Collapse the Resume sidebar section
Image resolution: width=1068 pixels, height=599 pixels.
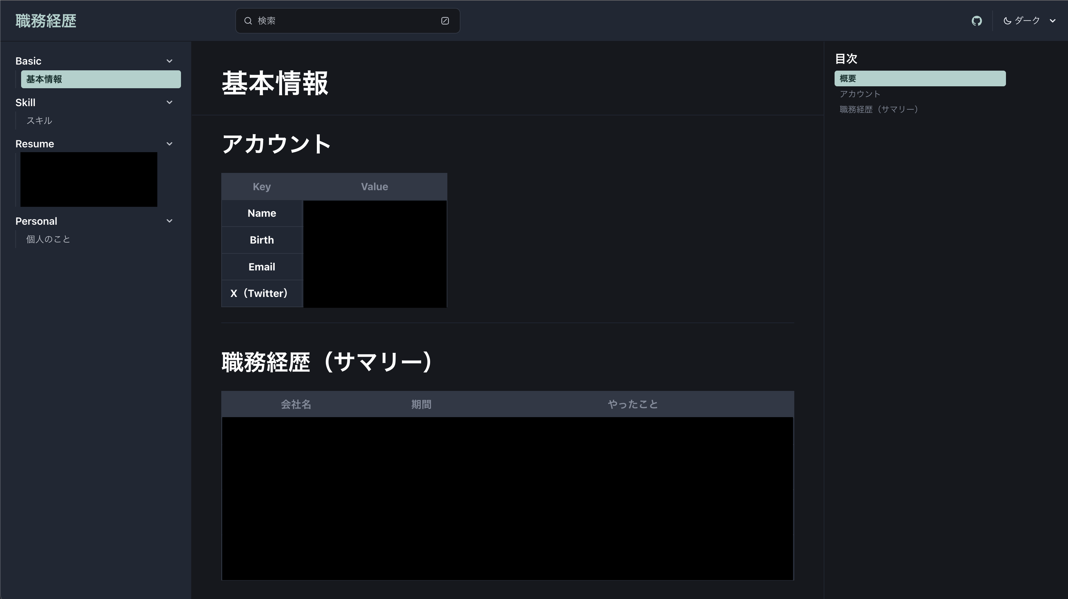pos(169,144)
